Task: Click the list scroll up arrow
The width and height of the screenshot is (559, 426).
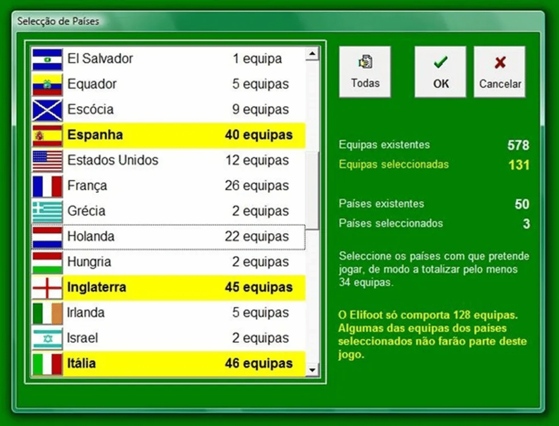Action: (312, 54)
